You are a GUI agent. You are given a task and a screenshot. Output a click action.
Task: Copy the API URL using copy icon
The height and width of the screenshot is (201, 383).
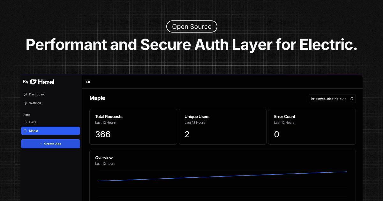pyautogui.click(x=352, y=99)
